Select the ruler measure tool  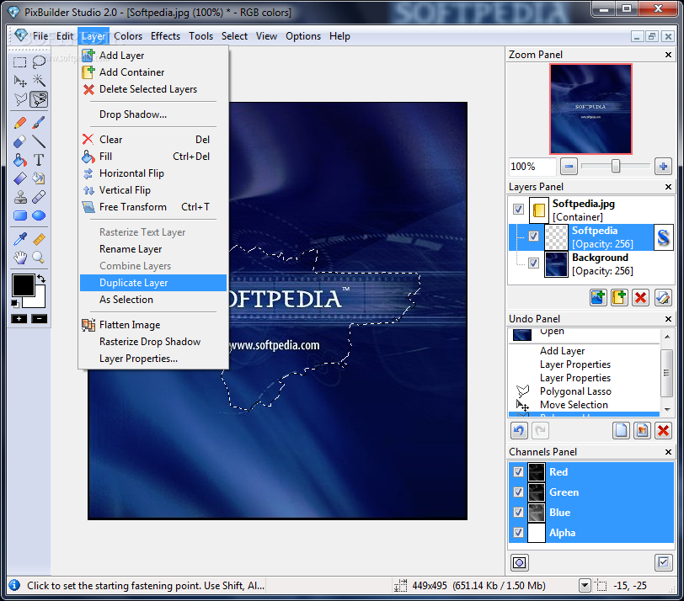click(x=39, y=239)
